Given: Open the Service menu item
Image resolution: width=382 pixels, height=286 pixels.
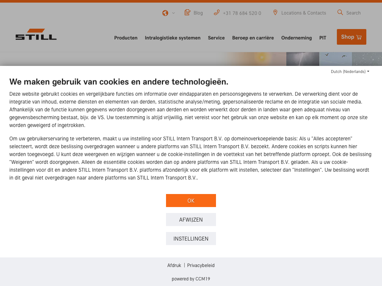Looking at the screenshot, I should coord(216,38).
